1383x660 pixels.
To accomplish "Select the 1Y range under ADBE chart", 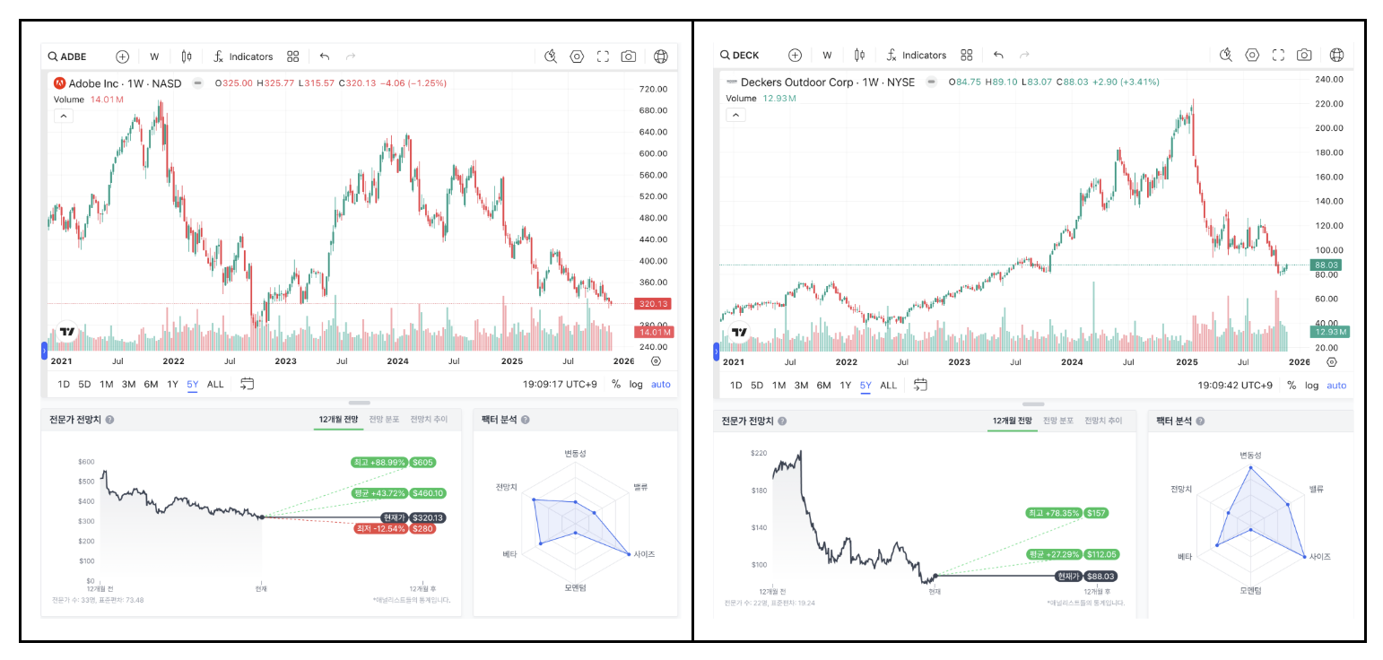I will [x=172, y=384].
